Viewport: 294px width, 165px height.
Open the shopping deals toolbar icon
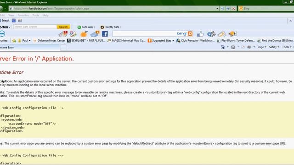coord(232,33)
